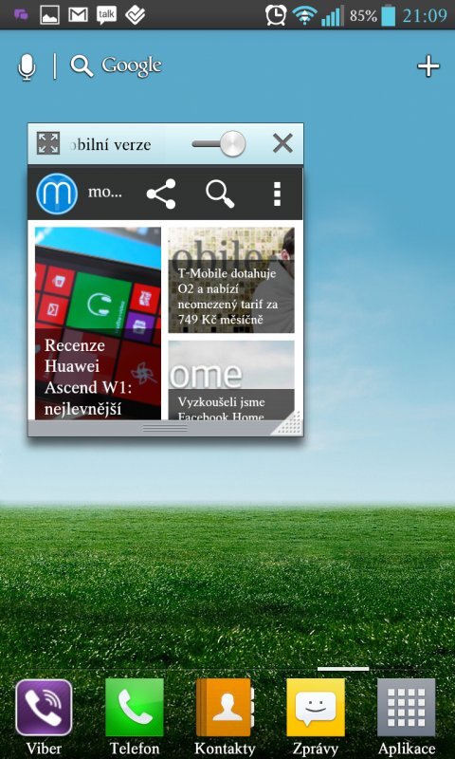This screenshot has width=455, height=759.
Task: Tap the gallery image notification icon
Action: pos(49,15)
